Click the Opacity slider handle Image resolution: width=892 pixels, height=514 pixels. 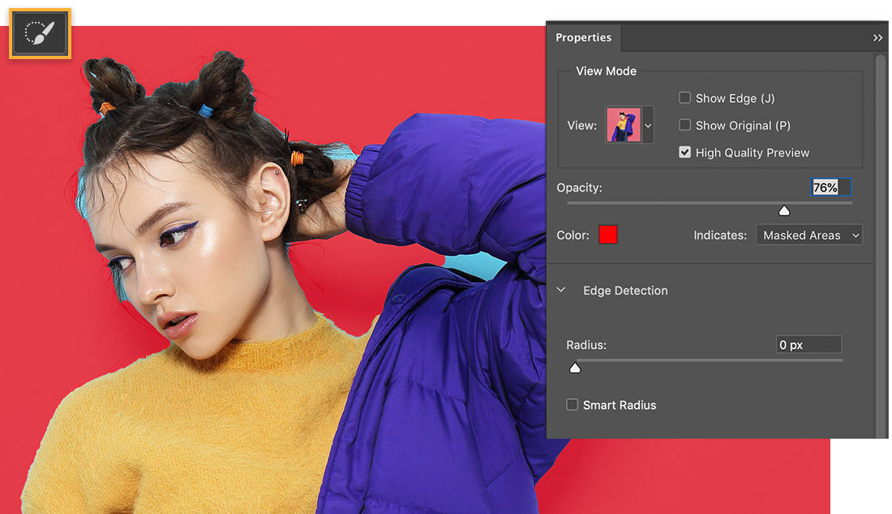point(784,210)
